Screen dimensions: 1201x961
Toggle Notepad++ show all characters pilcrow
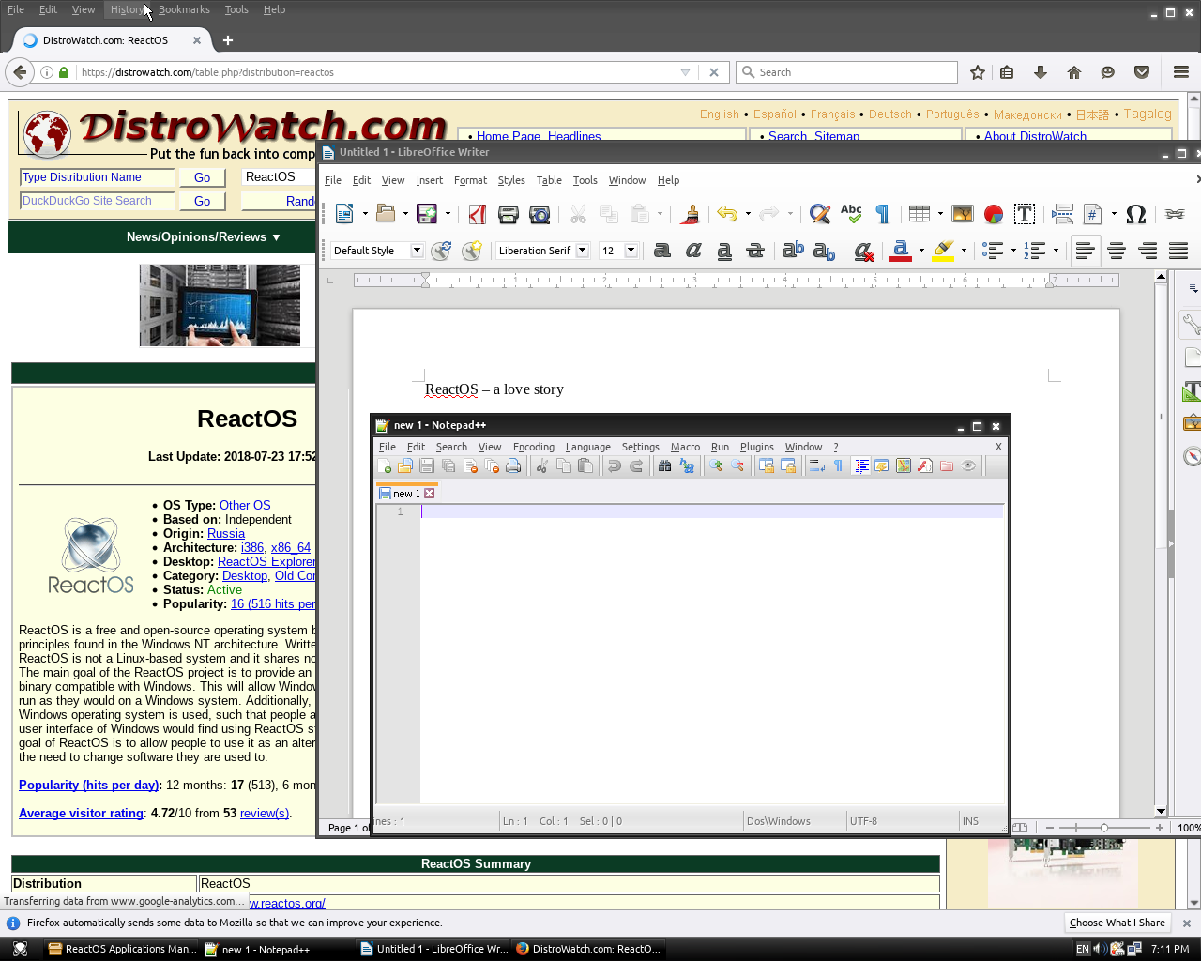(838, 465)
